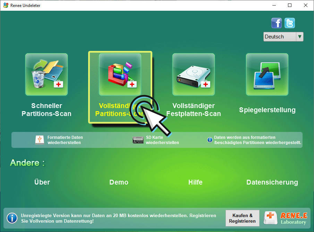Image resolution: width=314 pixels, height=232 pixels.
Task: Click the info icon beside partition recovery description
Action: [210, 140]
